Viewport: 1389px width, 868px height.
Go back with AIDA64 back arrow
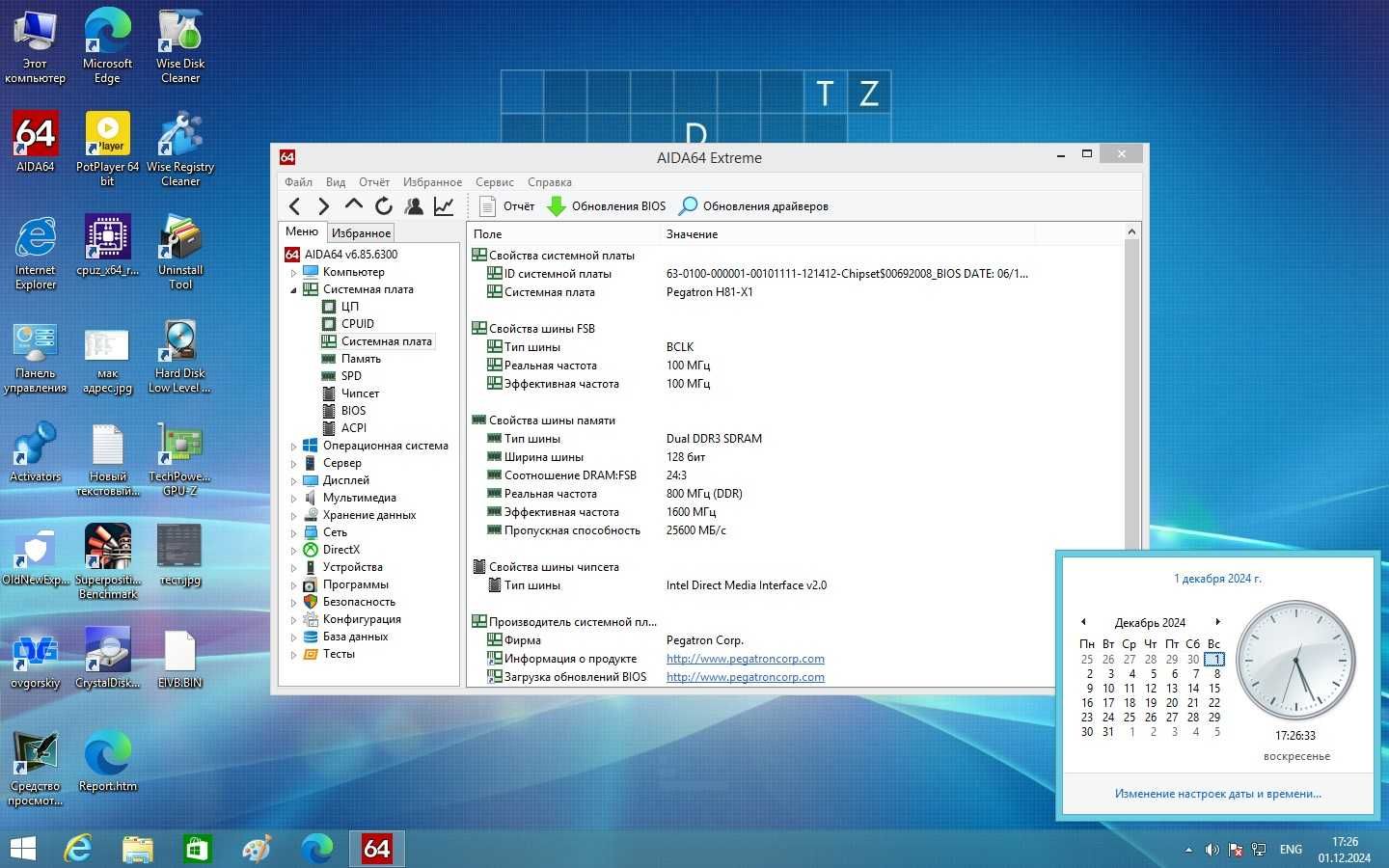point(294,205)
